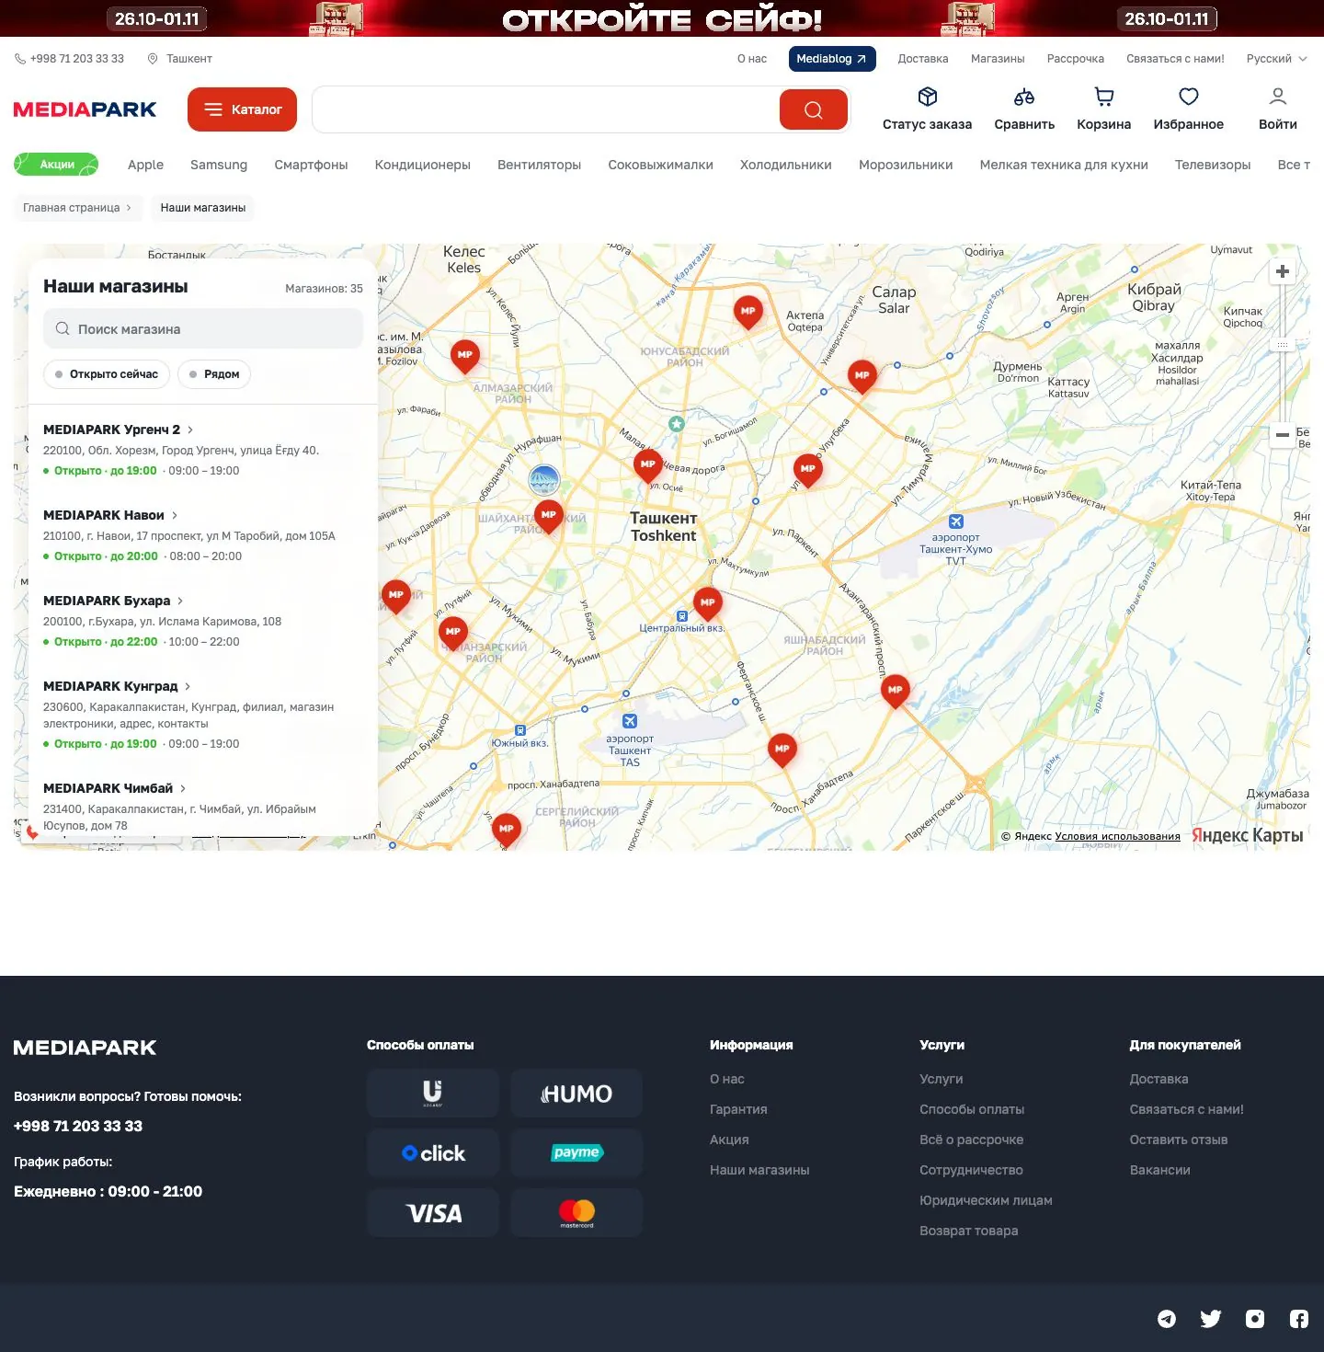1324x1352 pixels.
Task: Open the shopping cart icon
Action: (1104, 97)
